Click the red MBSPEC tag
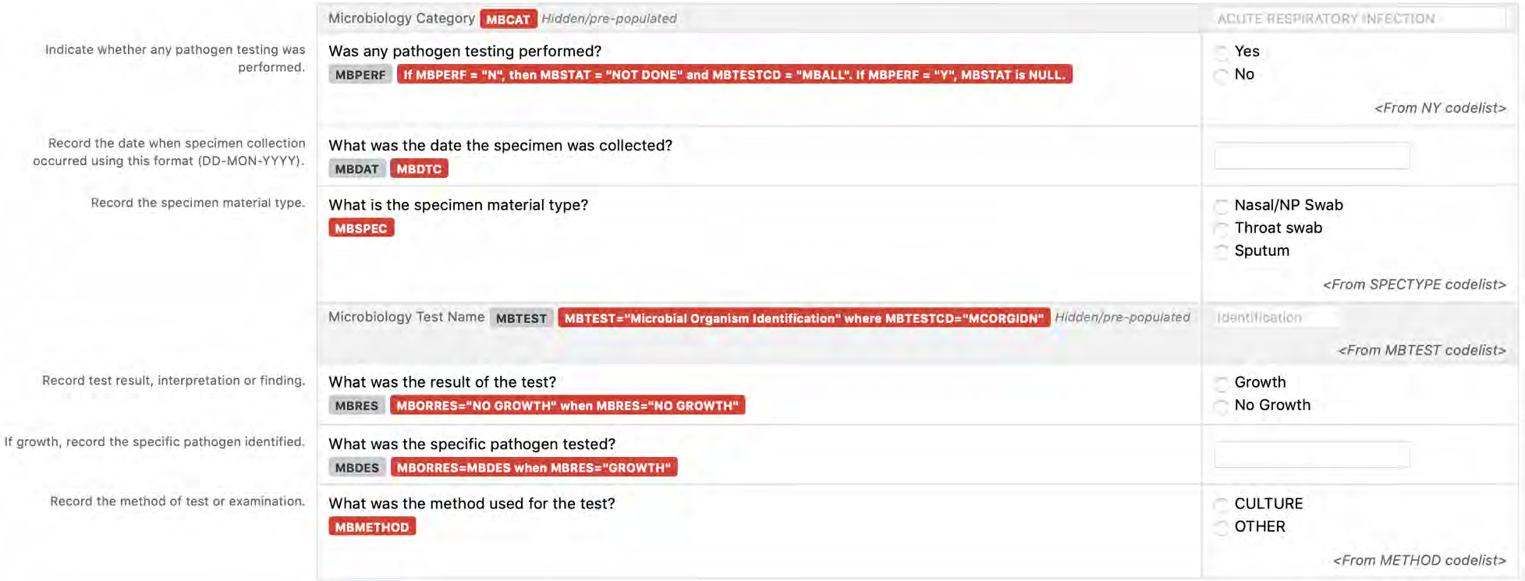The width and height of the screenshot is (1525, 581). click(361, 228)
